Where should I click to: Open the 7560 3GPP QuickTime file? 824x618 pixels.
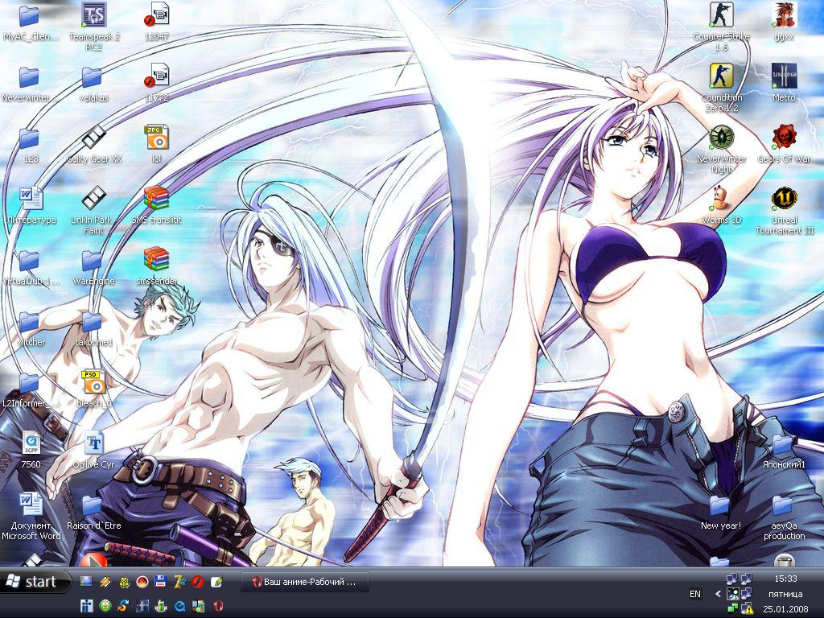[31, 451]
